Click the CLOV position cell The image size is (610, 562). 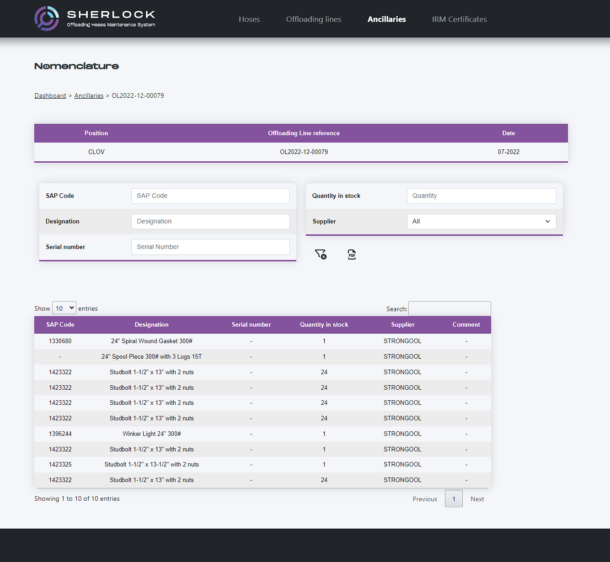point(96,152)
